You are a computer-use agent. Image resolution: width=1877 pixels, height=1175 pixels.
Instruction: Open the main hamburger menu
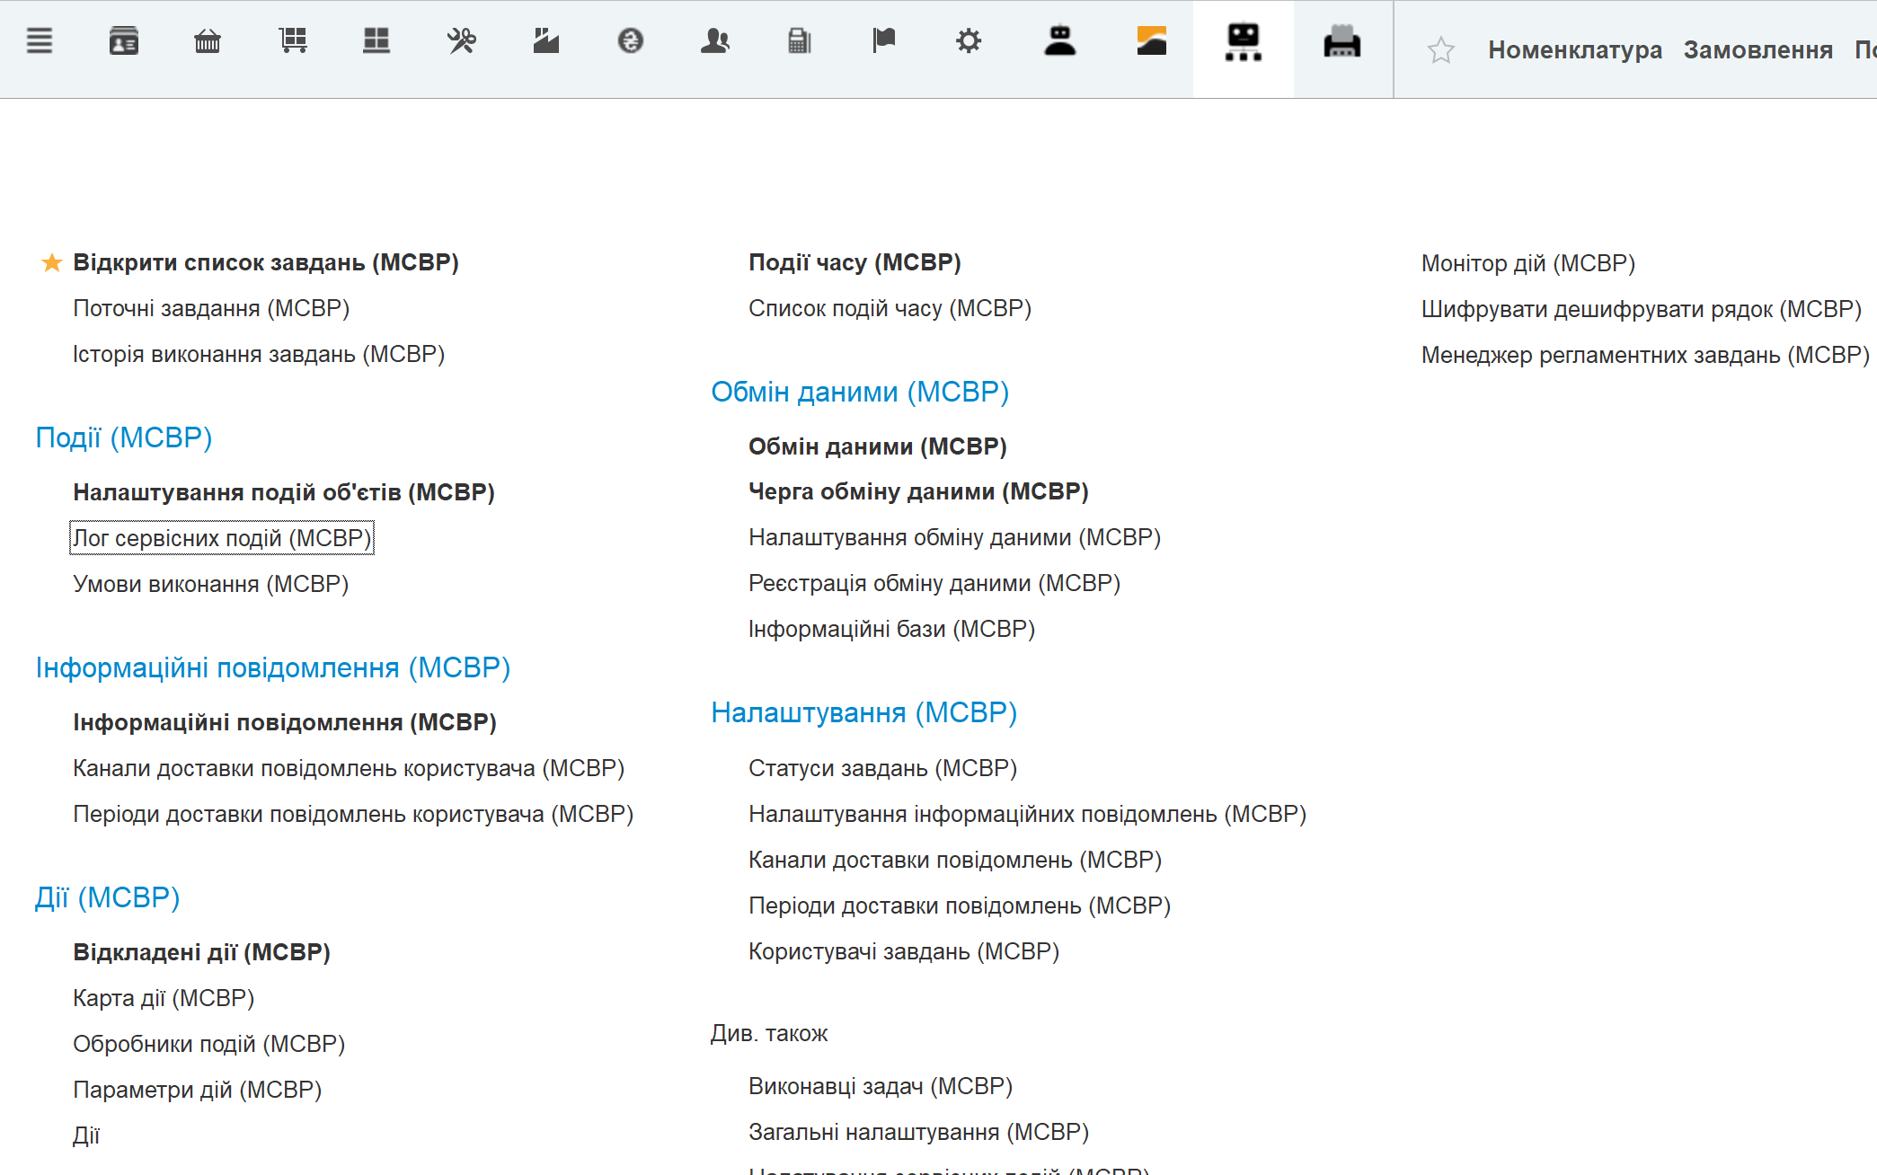point(40,40)
